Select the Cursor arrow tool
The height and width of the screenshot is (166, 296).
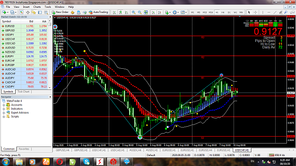click(249, 12)
